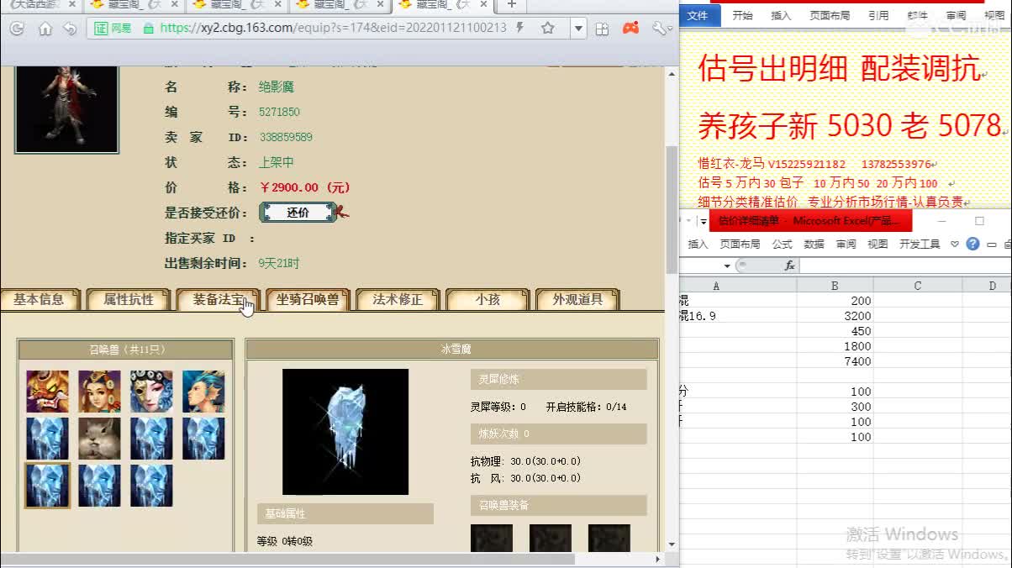Click the horizontal scrollbar right arrow
1012x568 pixels.
657,559
